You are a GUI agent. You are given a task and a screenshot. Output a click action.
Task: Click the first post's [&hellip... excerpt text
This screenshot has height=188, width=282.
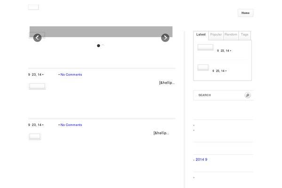click(167, 83)
